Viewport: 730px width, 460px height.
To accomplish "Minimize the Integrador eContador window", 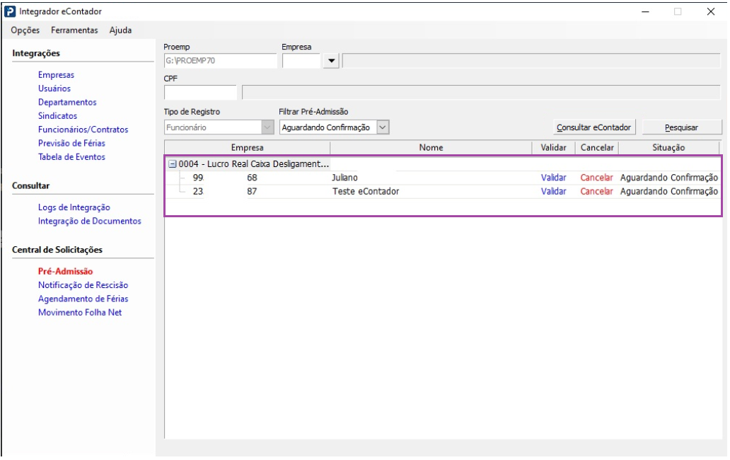I will (645, 11).
